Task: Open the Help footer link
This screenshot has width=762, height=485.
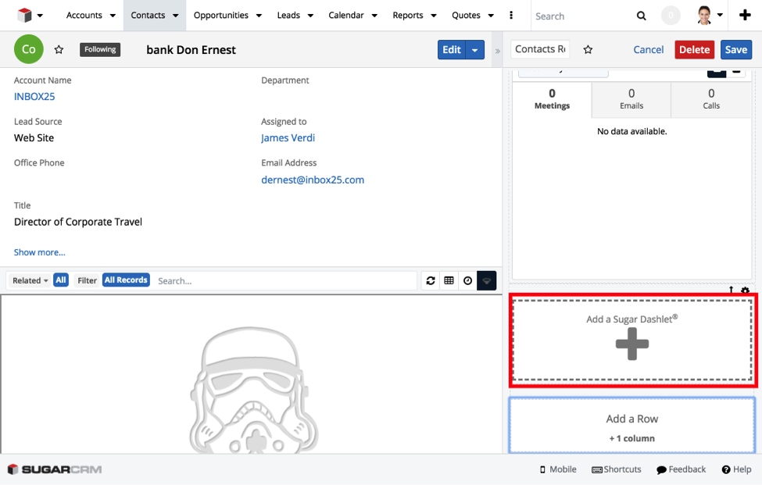Action: pyautogui.click(x=736, y=469)
